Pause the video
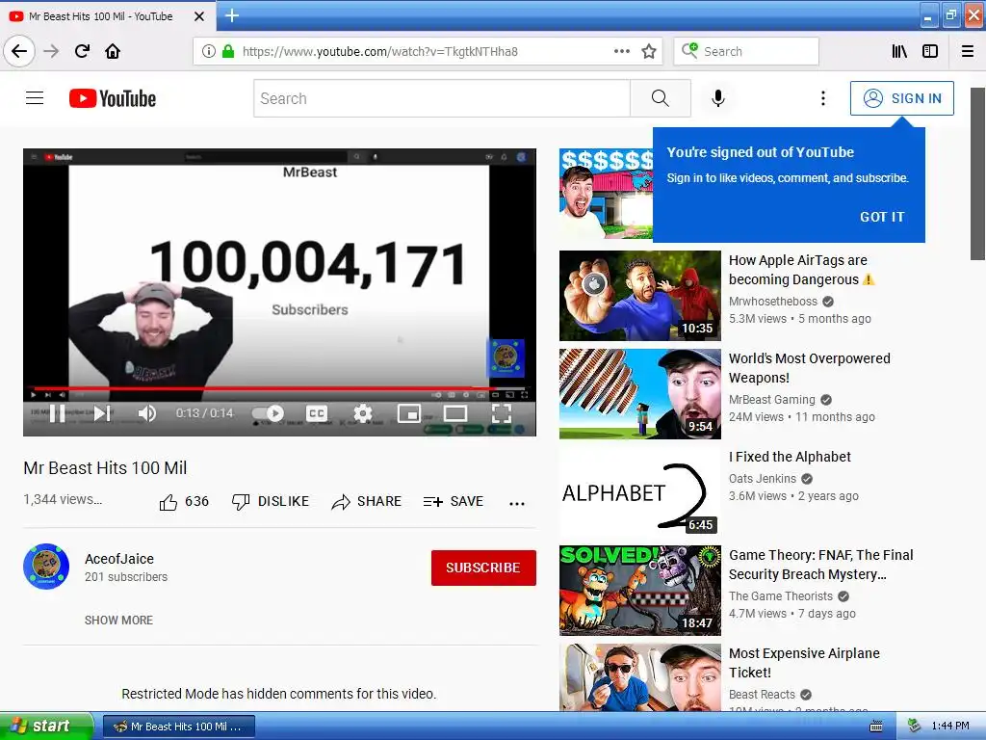The height and width of the screenshot is (740, 986). (57, 413)
